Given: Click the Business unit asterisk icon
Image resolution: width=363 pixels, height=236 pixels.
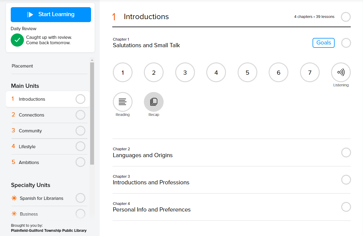Looking at the screenshot, I should click(x=14, y=214).
